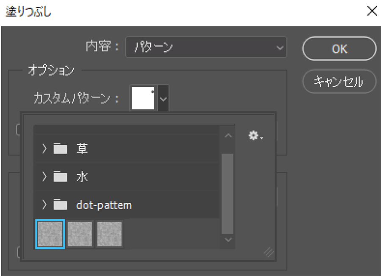Click the white カスタムパターン preview swatch
This screenshot has height=276, width=381.
click(143, 98)
